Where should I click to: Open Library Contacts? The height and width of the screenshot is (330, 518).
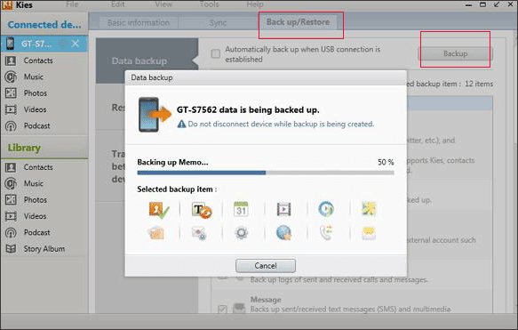tap(38, 167)
